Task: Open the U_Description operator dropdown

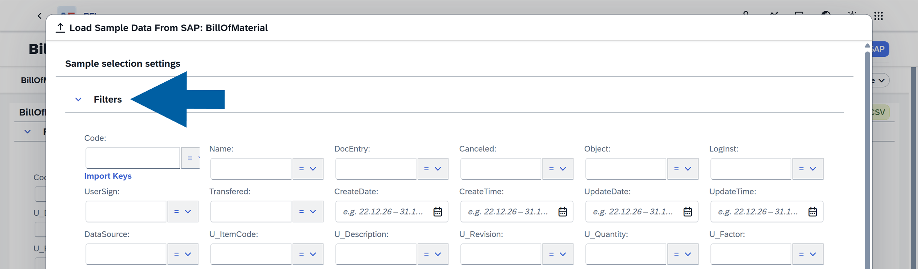Action: [x=433, y=254]
